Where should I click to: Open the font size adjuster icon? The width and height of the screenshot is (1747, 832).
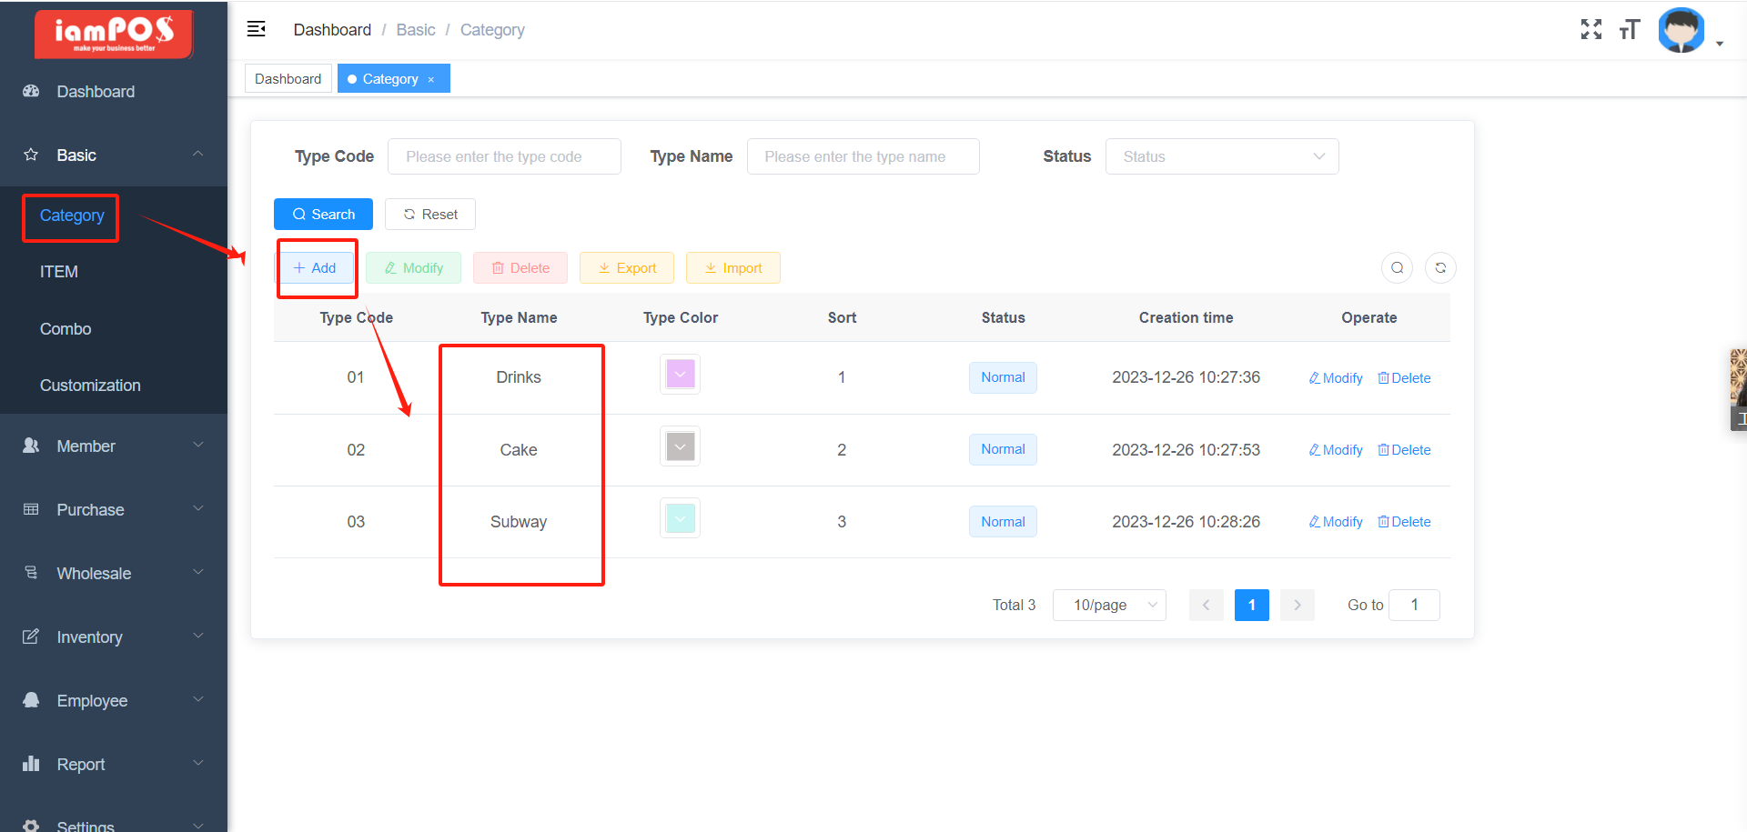tap(1630, 29)
